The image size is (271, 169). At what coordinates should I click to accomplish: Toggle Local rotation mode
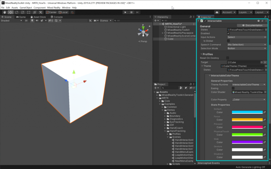[63, 12]
